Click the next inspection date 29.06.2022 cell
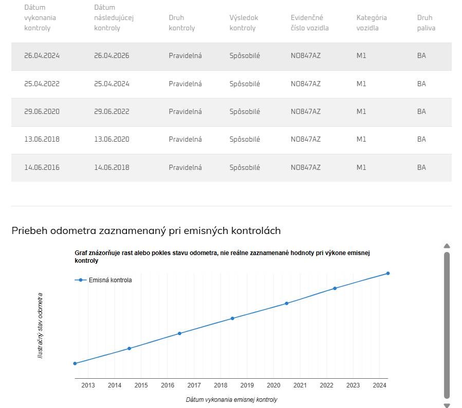 pyautogui.click(x=112, y=111)
